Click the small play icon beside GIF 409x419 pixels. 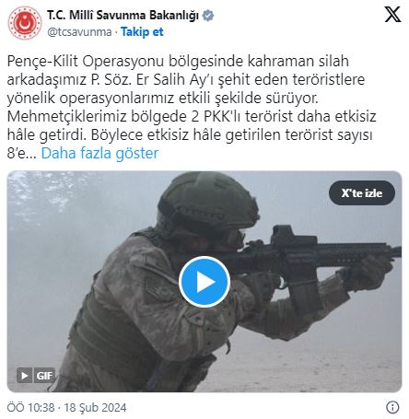[x=24, y=376]
